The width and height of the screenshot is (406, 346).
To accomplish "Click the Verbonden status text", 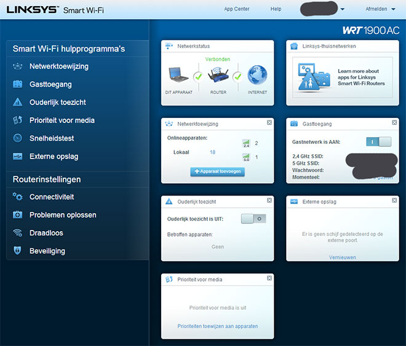I will point(218,59).
